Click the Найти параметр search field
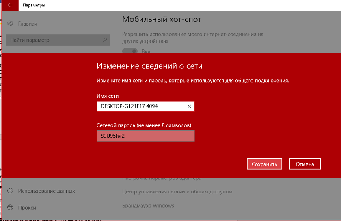 [55, 40]
